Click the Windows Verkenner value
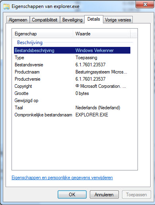Screen dimensions: 155x205 (95, 50)
